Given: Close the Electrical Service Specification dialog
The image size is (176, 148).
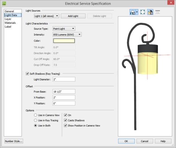Looking at the screenshot, I should click(x=171, y=2).
